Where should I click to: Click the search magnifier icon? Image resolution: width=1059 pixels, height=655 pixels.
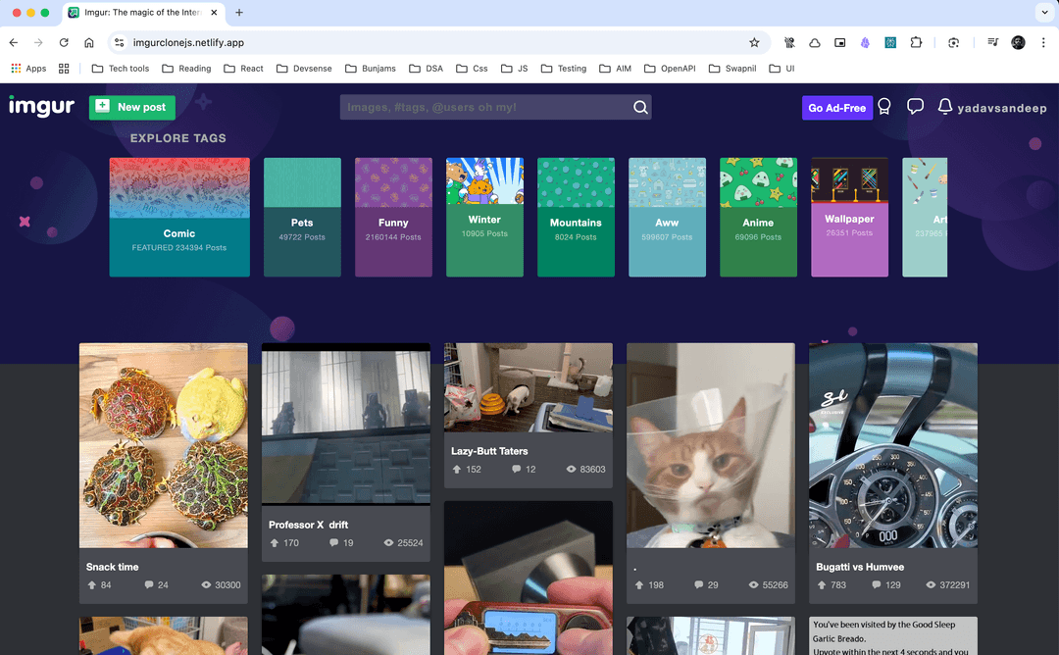[640, 107]
